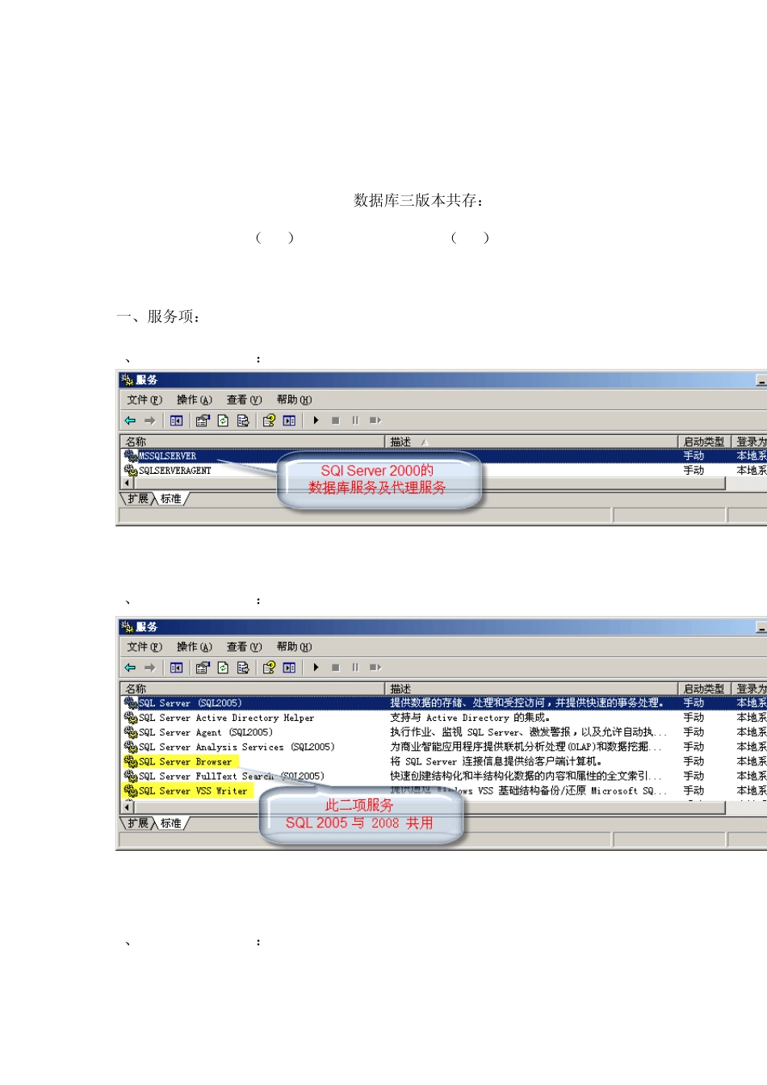This screenshot has width=767, height=1085.
Task: Click 服务 title bar icon of MSSQLSERVER window
Action: coord(127,379)
